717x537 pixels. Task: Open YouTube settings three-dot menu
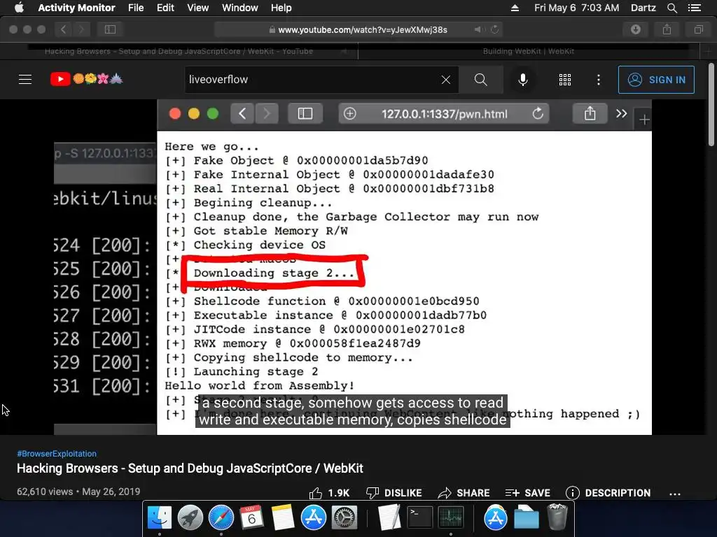click(x=599, y=80)
